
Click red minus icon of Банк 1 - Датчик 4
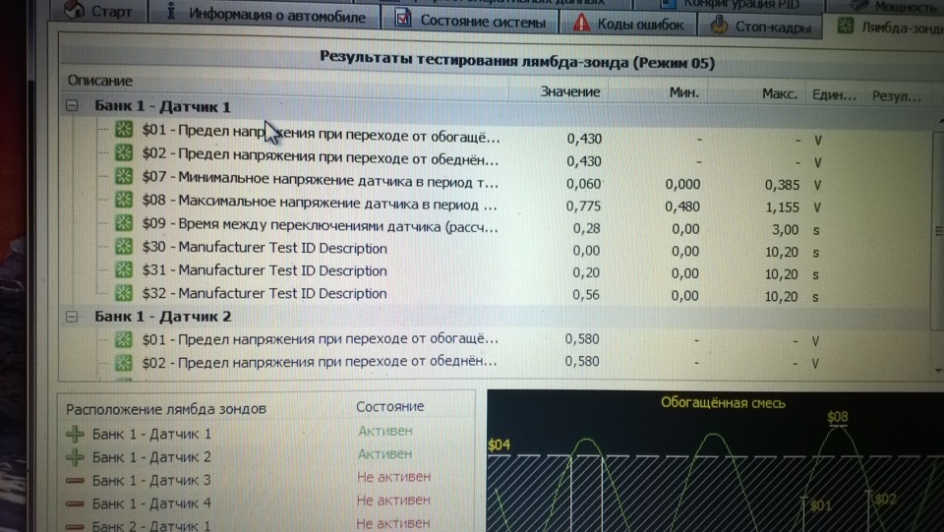click(x=76, y=503)
